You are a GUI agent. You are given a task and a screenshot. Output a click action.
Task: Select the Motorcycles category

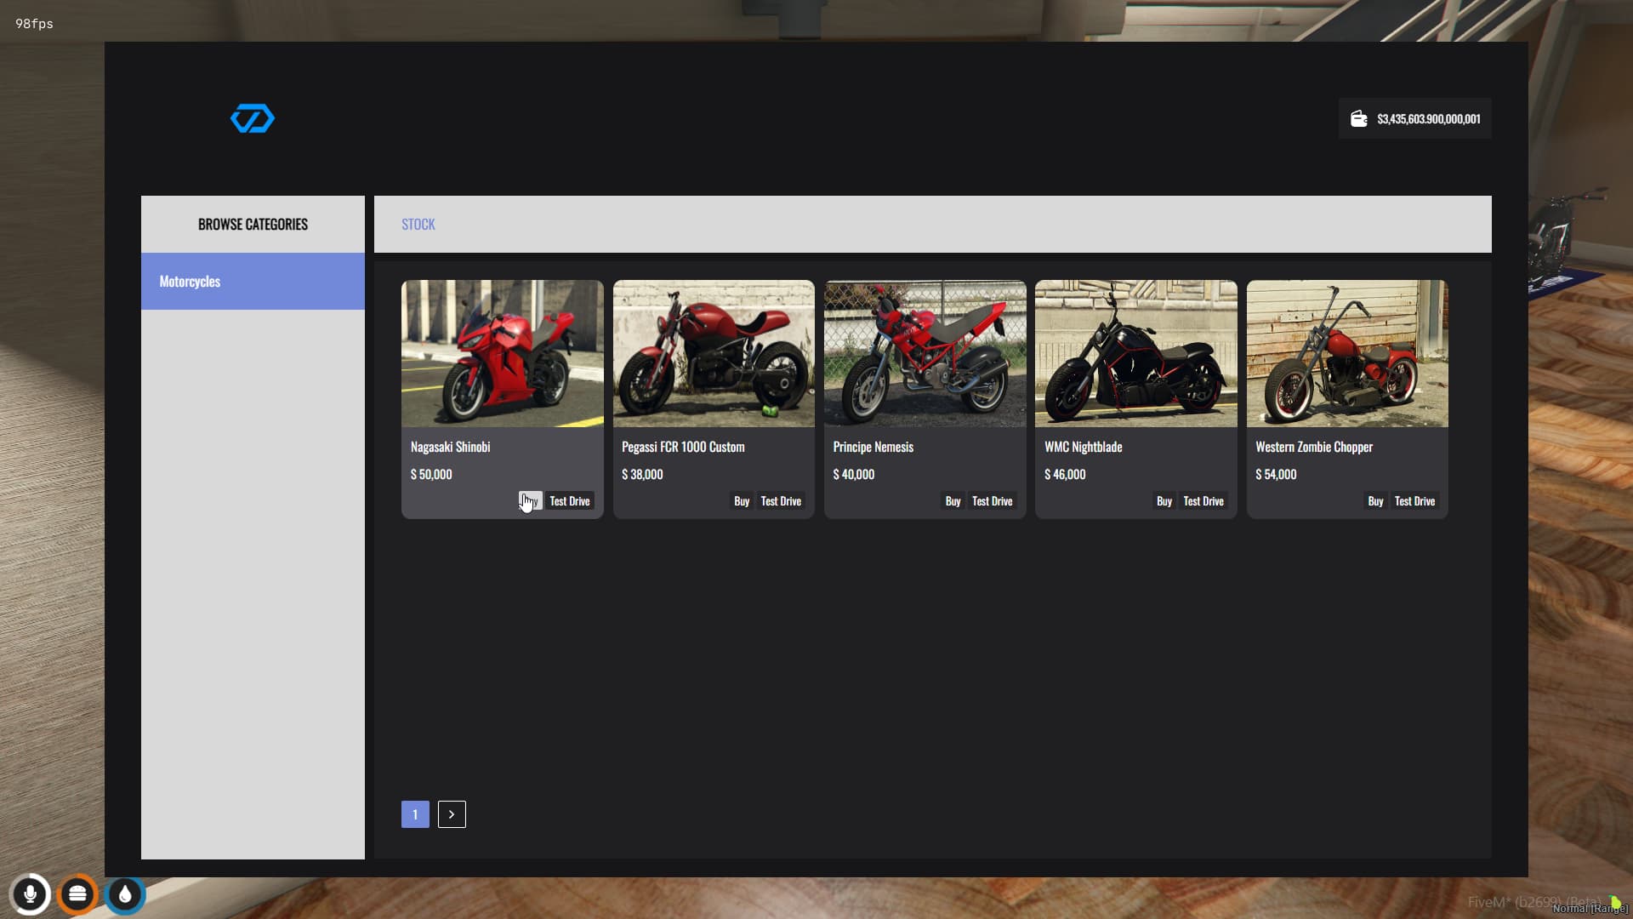[253, 282]
